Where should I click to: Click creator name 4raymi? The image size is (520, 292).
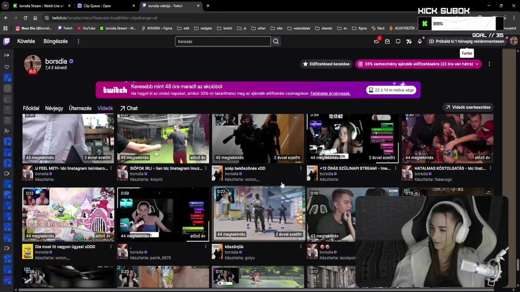click(x=156, y=179)
